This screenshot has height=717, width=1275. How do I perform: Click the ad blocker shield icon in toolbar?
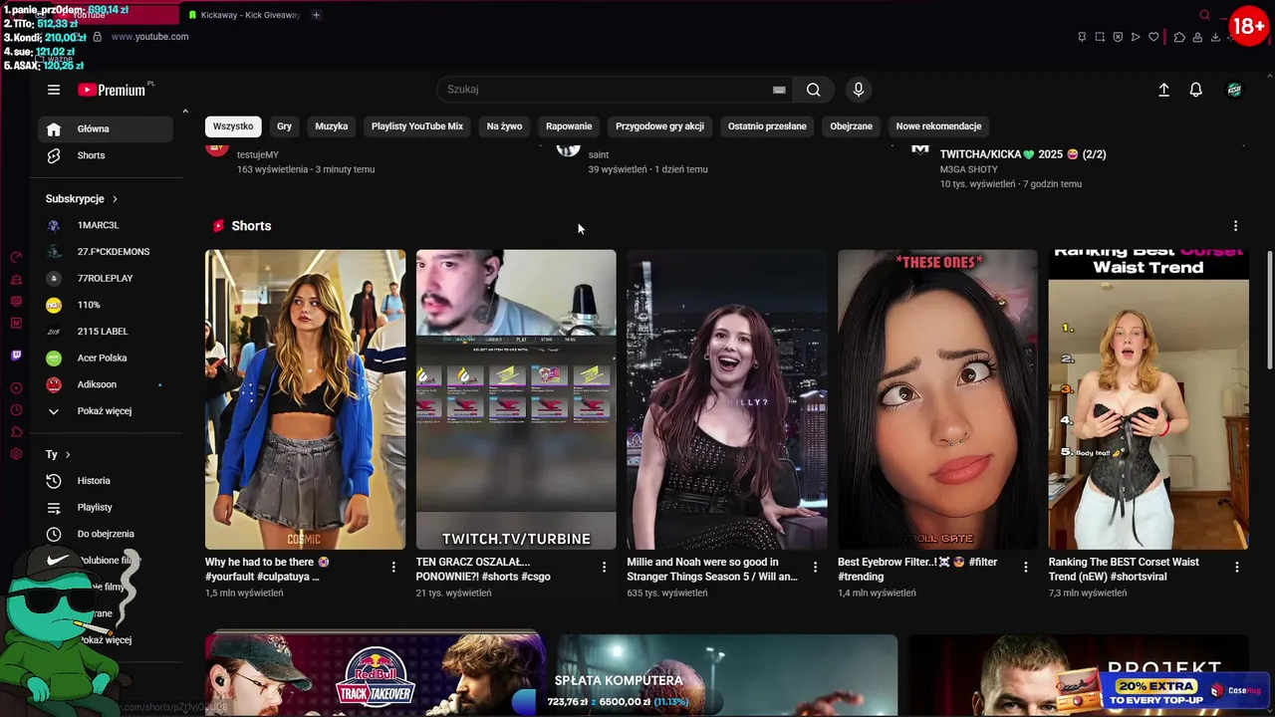point(1118,37)
